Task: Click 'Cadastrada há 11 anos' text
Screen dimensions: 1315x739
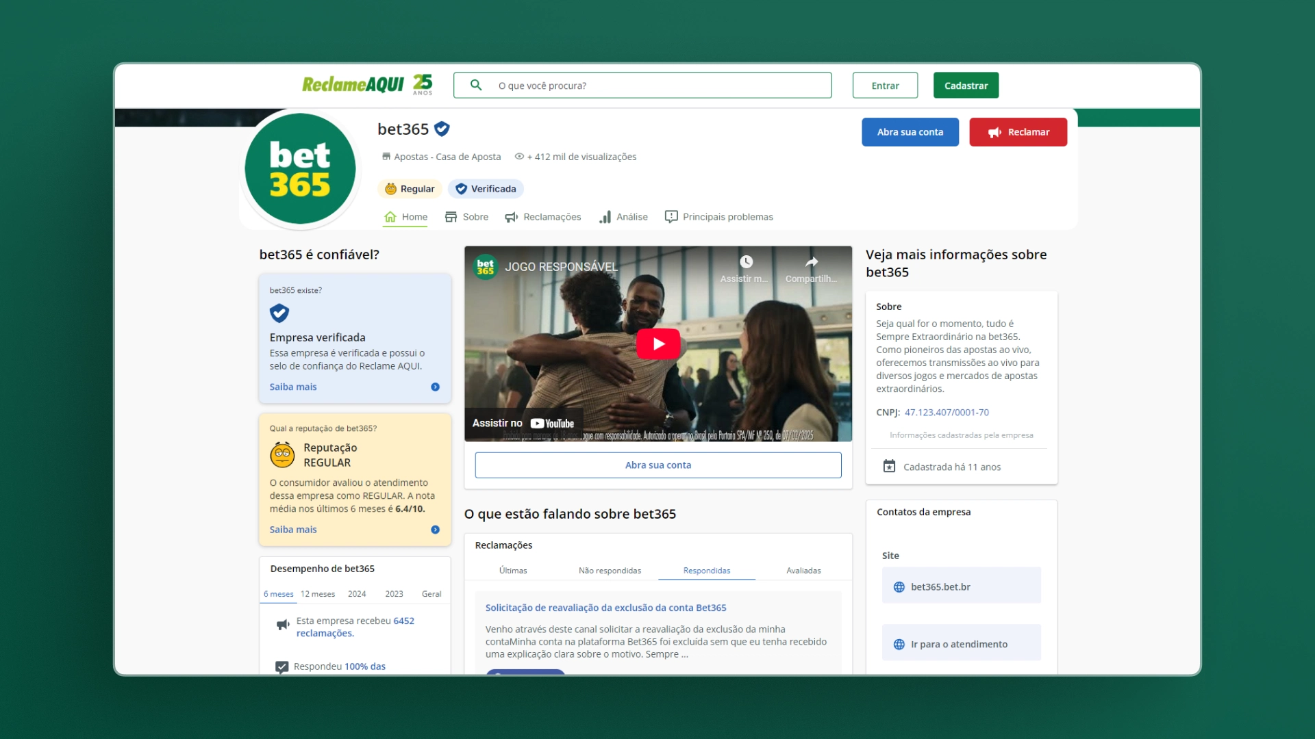Action: pos(952,467)
